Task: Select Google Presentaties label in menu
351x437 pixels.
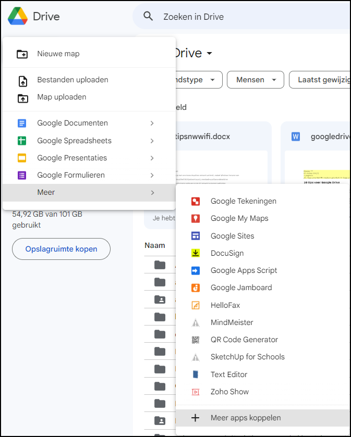Action: 72,158
